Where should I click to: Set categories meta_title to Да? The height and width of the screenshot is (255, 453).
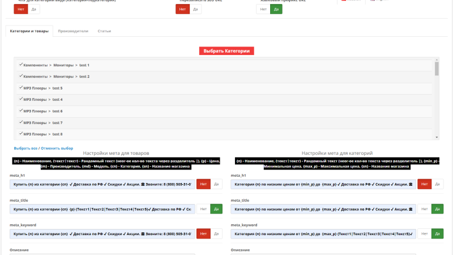(x=437, y=209)
